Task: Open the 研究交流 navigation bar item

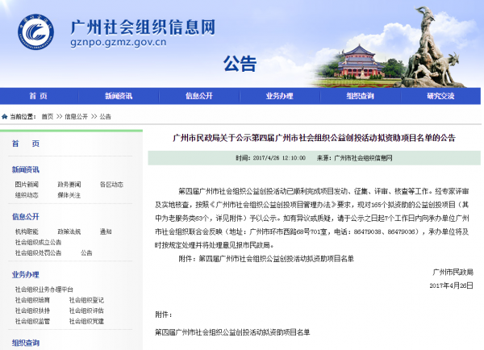Action: coord(440,96)
